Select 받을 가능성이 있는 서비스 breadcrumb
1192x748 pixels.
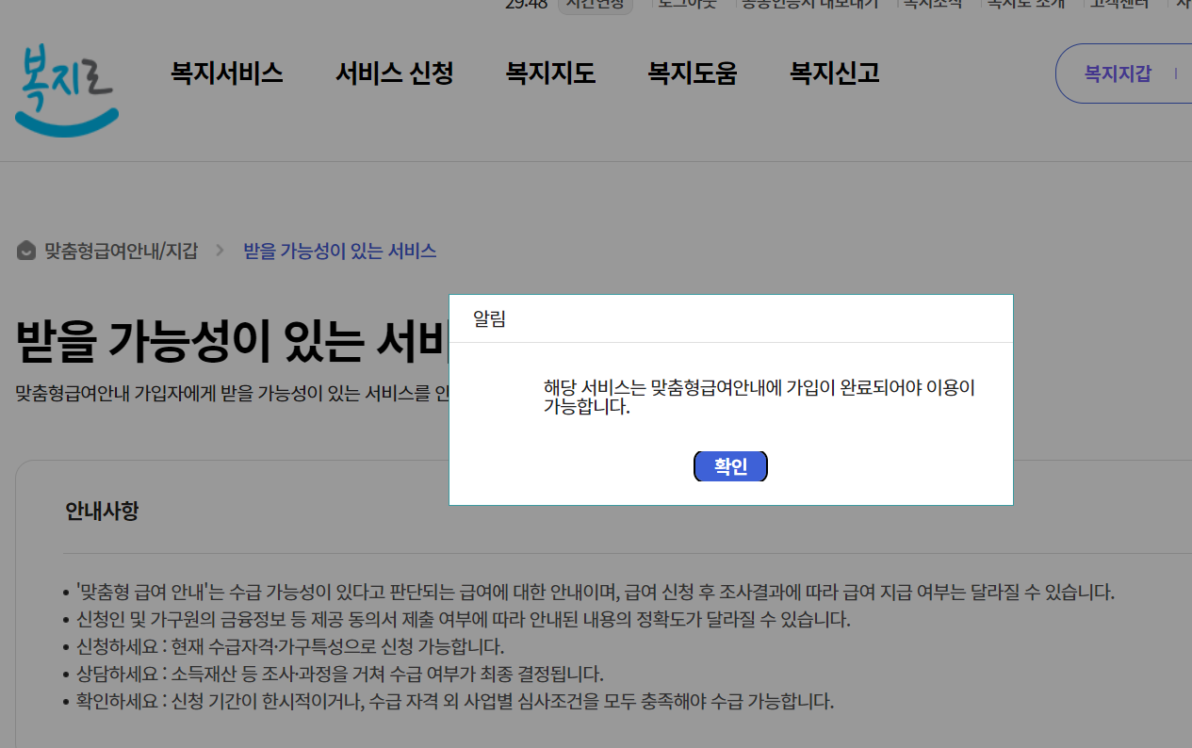pos(339,251)
